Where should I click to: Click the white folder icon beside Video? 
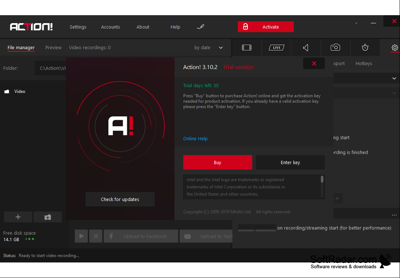(x=7, y=91)
